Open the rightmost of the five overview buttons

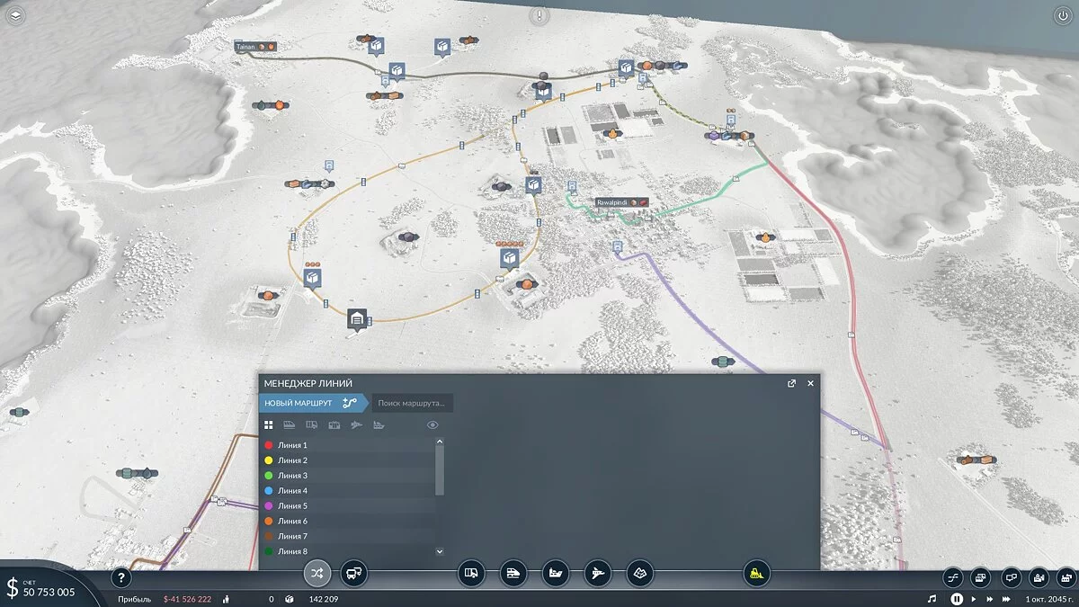pyautogui.click(x=1066, y=577)
